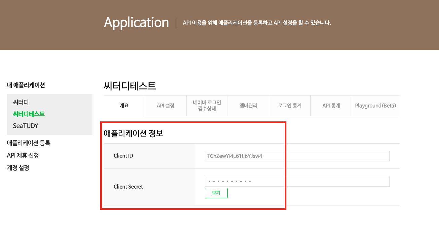
Task: Select the API 통계 tab
Action: [x=331, y=106]
